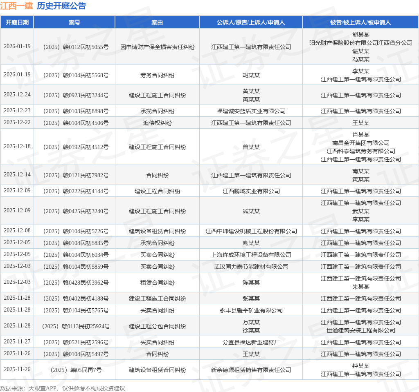Click plaintiff 福建诚安蓝盾实业有限公司
The height and width of the screenshot is (392, 419).
click(x=251, y=111)
